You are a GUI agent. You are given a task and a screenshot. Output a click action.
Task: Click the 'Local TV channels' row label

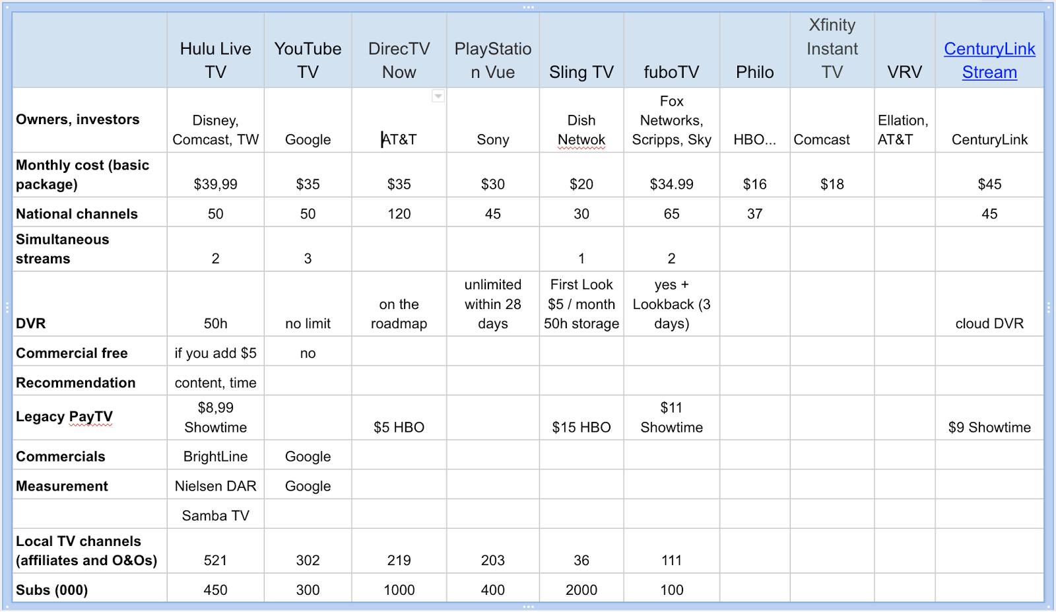tap(86, 551)
